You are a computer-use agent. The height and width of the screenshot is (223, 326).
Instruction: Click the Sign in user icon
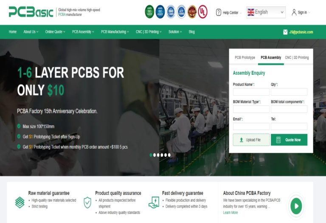tap(294, 12)
